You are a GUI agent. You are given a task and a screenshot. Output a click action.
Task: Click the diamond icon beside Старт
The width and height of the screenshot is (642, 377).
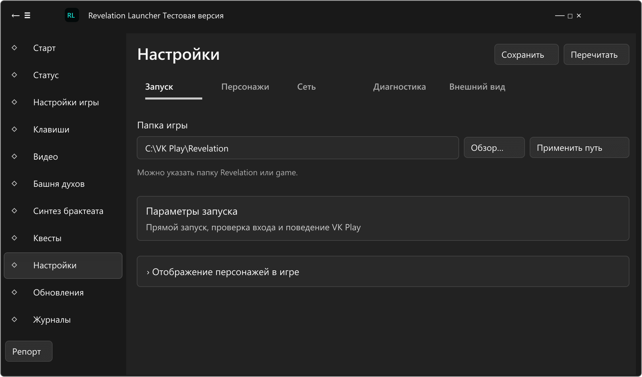point(14,48)
